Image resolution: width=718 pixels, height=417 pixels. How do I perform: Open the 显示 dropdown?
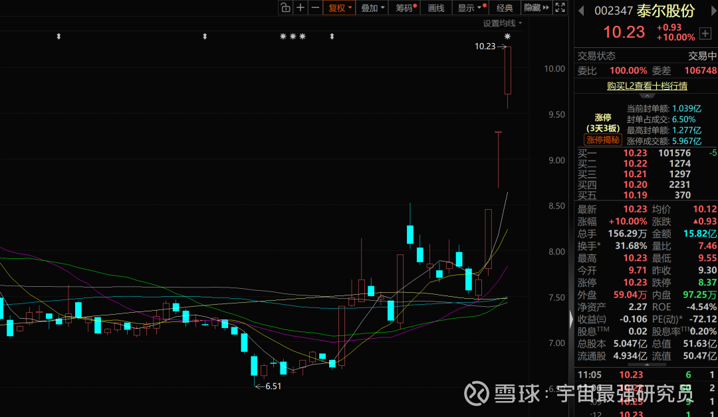[470, 7]
